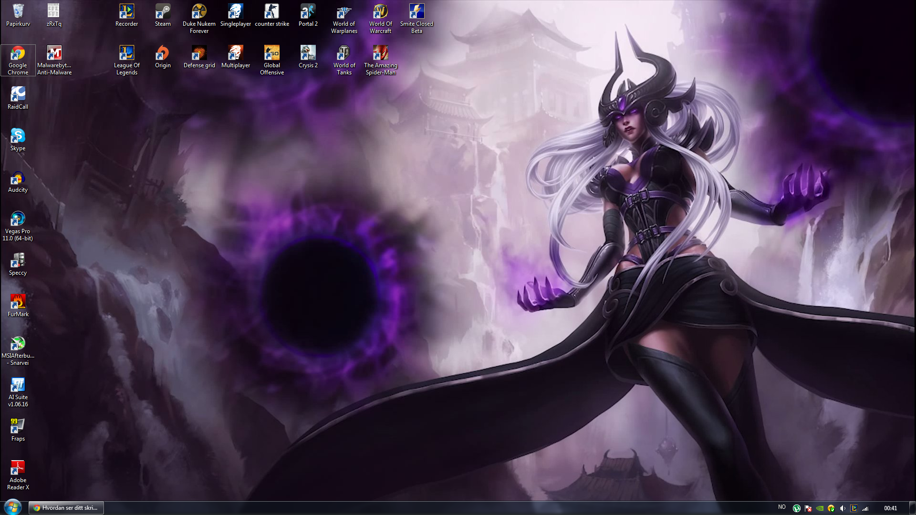This screenshot has width=916, height=515.
Task: Open the Windows Start menu orb
Action: click(x=13, y=507)
